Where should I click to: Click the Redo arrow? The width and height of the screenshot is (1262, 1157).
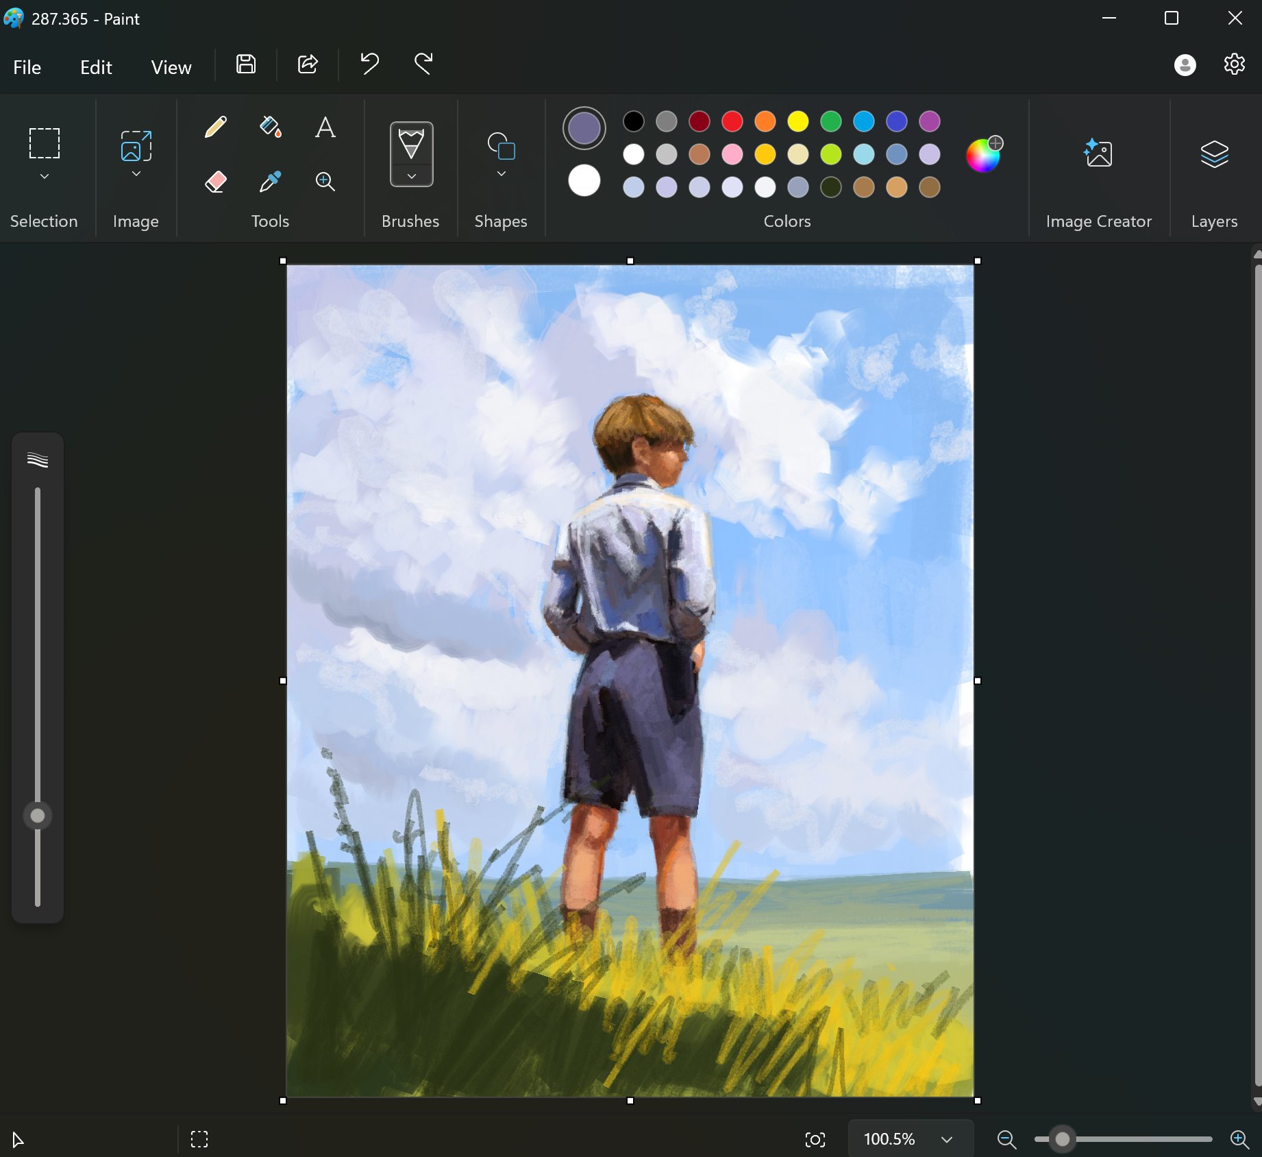pyautogui.click(x=424, y=64)
